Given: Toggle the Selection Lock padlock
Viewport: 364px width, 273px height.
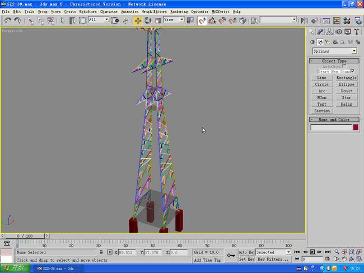Looking at the screenshot, I should click(101, 252).
